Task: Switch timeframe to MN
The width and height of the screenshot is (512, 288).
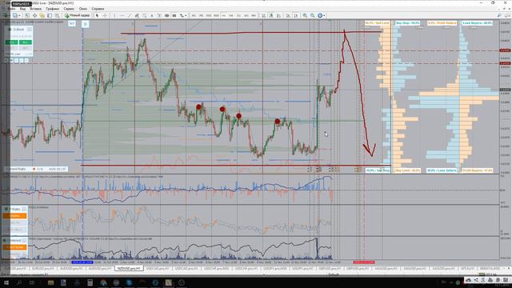Action: pos(254,15)
